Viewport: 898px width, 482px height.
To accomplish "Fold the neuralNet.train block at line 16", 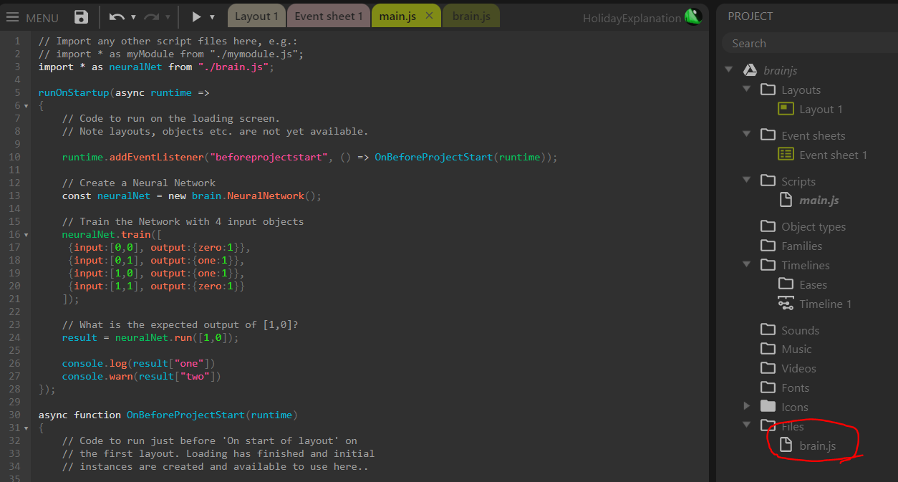I will tap(26, 235).
